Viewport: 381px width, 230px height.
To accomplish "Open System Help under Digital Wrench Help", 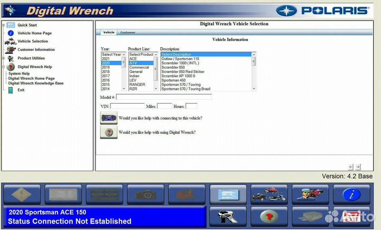I will coord(19,73).
